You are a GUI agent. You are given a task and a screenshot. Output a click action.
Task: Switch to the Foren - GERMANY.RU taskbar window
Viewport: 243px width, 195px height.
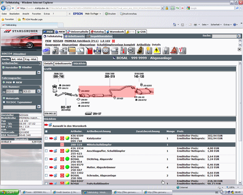pyautogui.click(x=36, y=192)
